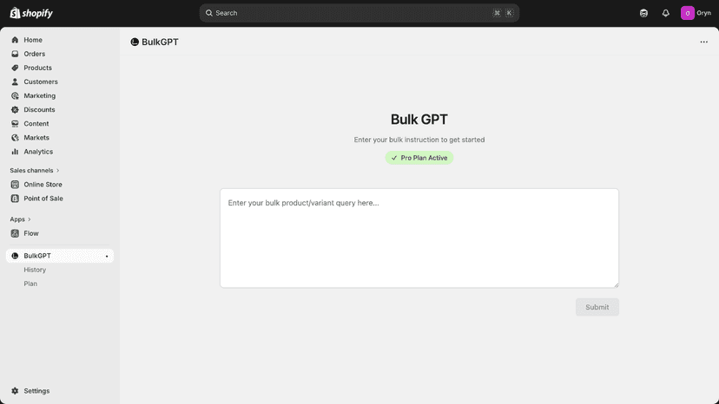Open the three-dot menu for BulkGPT
This screenshot has height=404, width=719.
[703, 42]
